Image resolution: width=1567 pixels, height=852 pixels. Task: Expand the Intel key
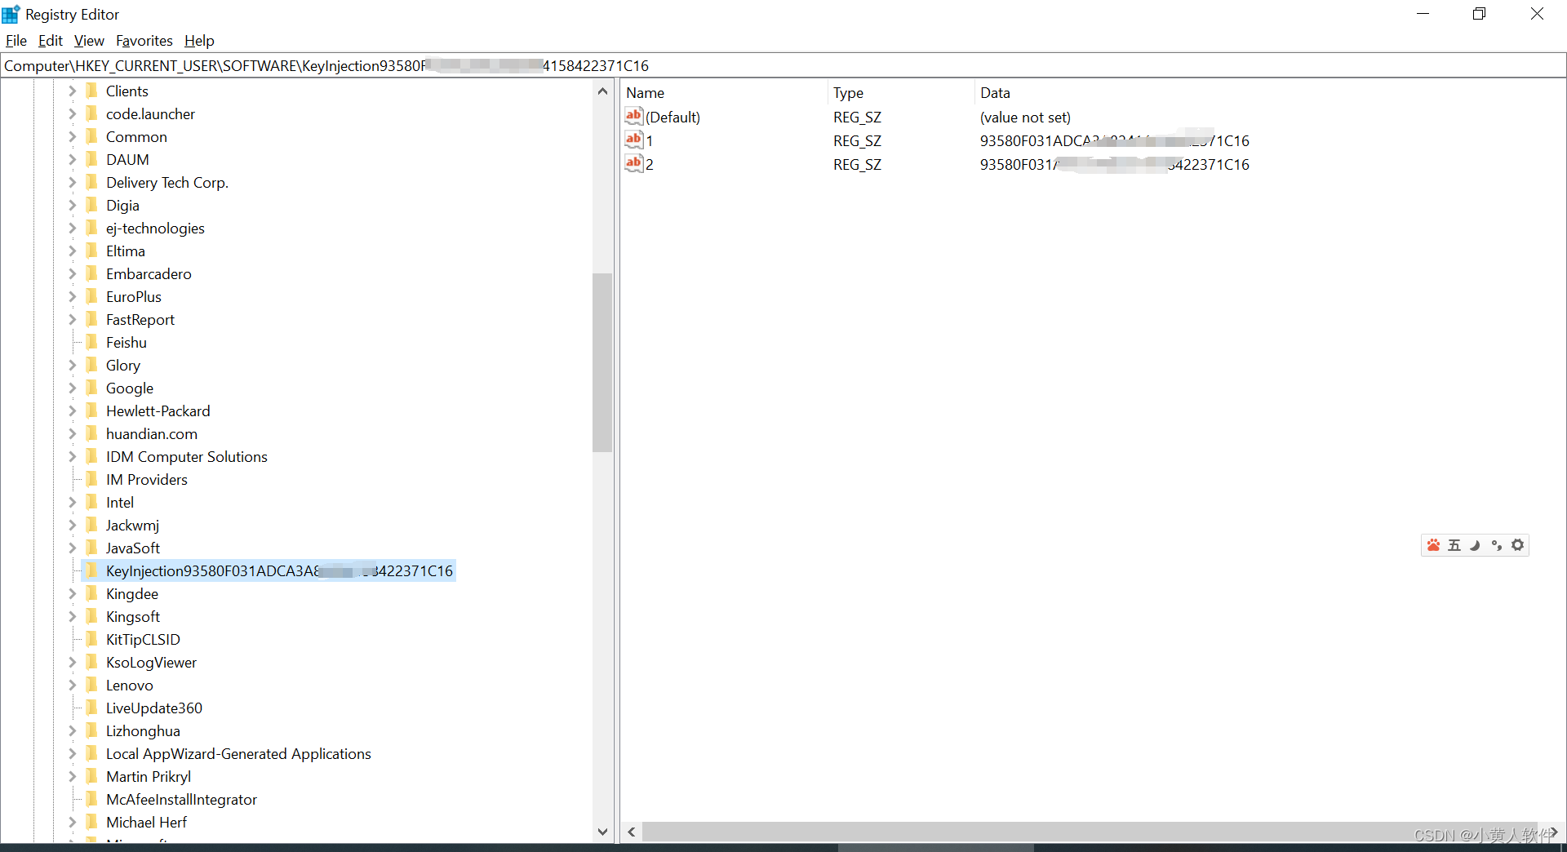point(72,502)
